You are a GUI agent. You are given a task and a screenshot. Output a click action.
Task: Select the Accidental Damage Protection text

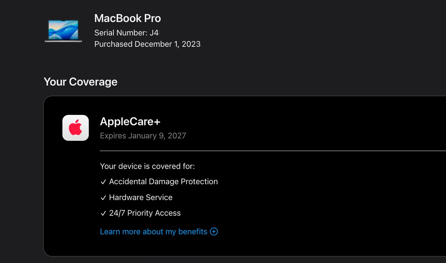[x=163, y=181]
